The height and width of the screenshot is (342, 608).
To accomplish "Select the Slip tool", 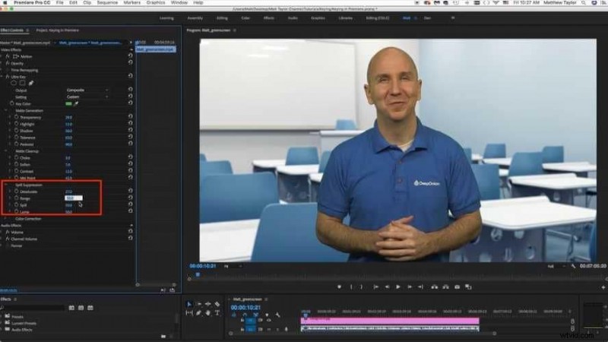I will [188, 312].
